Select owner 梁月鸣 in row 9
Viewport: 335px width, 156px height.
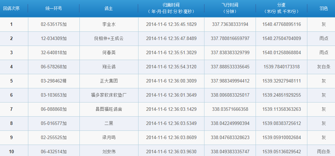tap(109, 138)
